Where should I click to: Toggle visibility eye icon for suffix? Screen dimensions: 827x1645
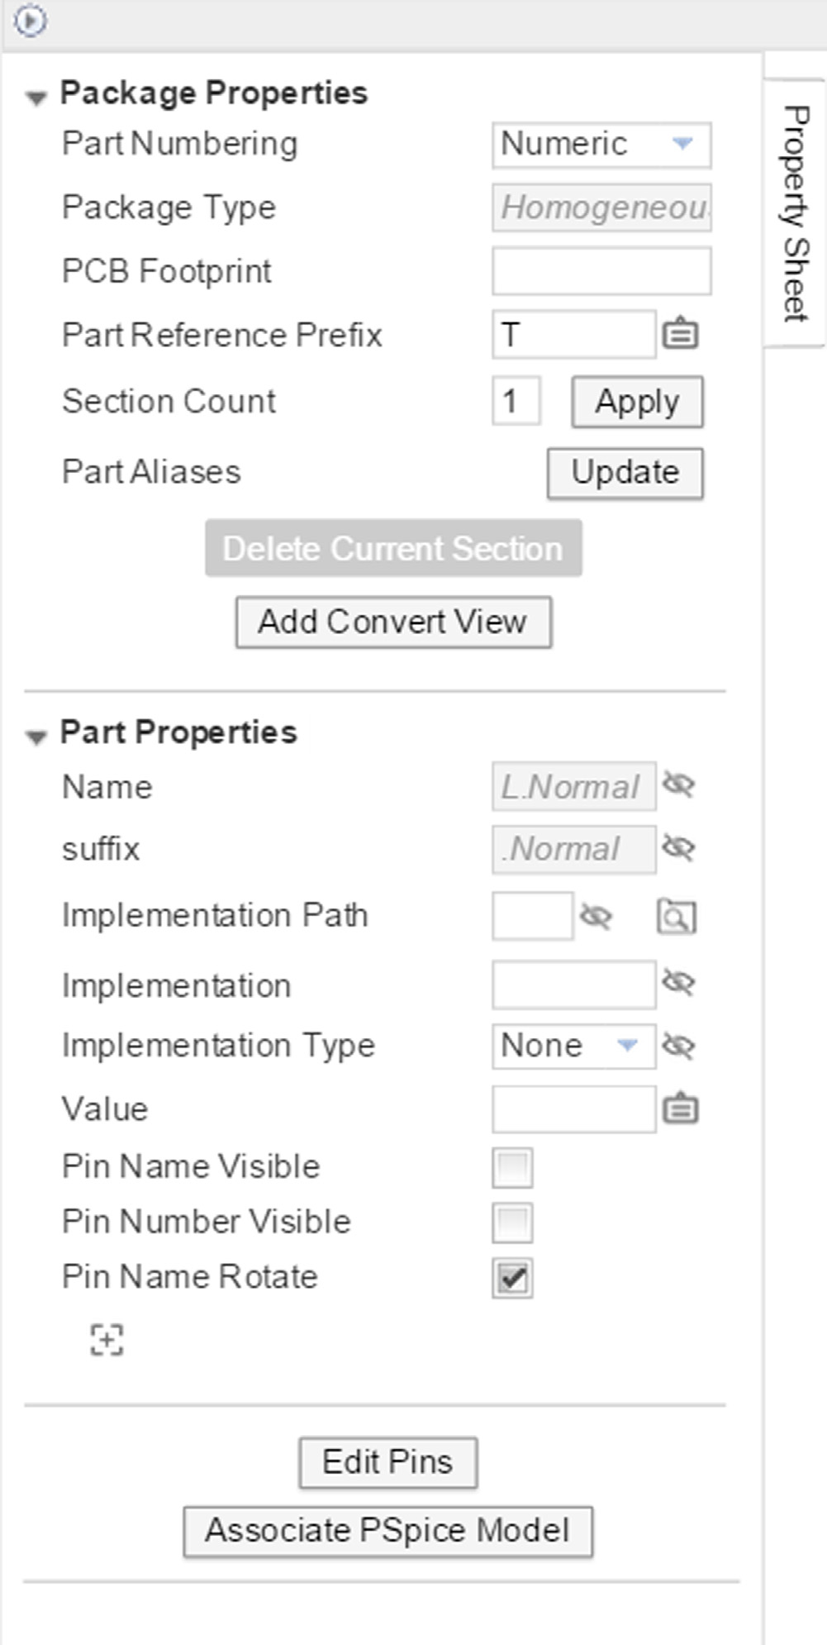(678, 848)
